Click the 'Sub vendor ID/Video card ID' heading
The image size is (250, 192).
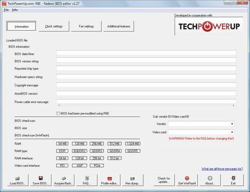pos(171,116)
